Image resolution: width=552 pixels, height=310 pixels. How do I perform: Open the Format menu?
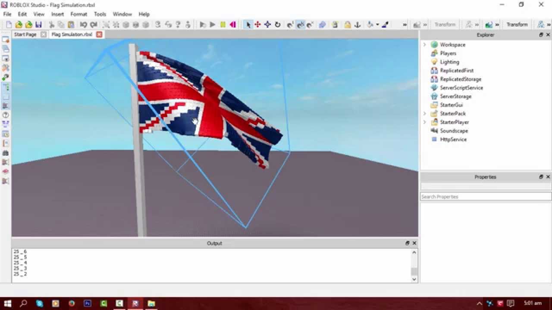click(x=79, y=14)
